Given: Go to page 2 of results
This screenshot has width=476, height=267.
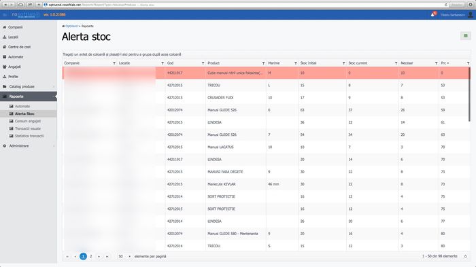Looking at the screenshot, I should pos(90,256).
